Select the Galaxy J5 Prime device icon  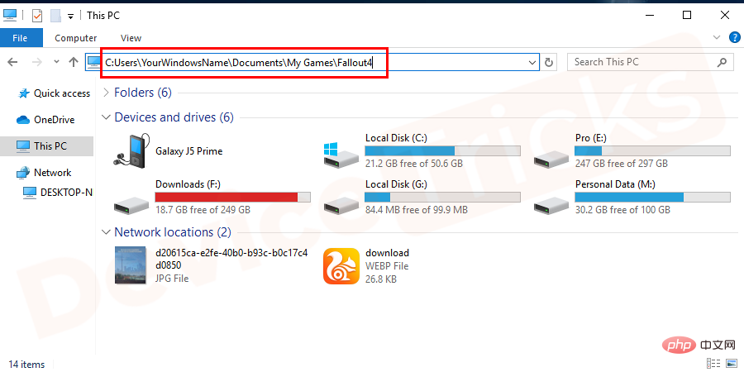(131, 150)
